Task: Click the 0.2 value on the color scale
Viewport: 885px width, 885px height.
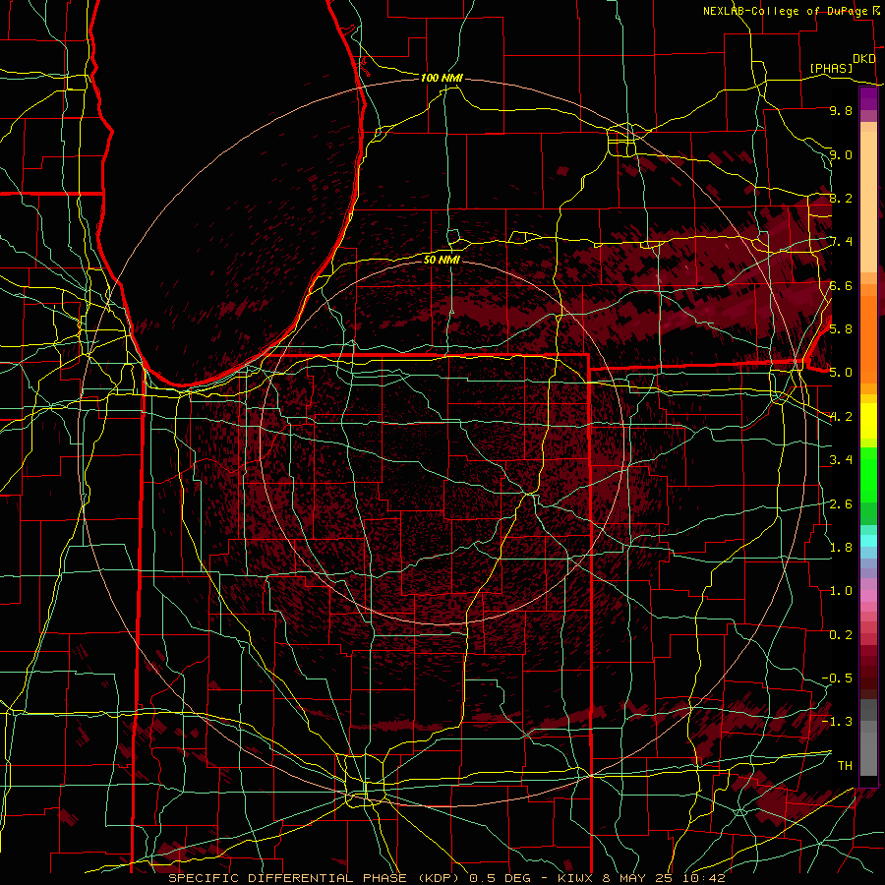Action: (x=841, y=634)
